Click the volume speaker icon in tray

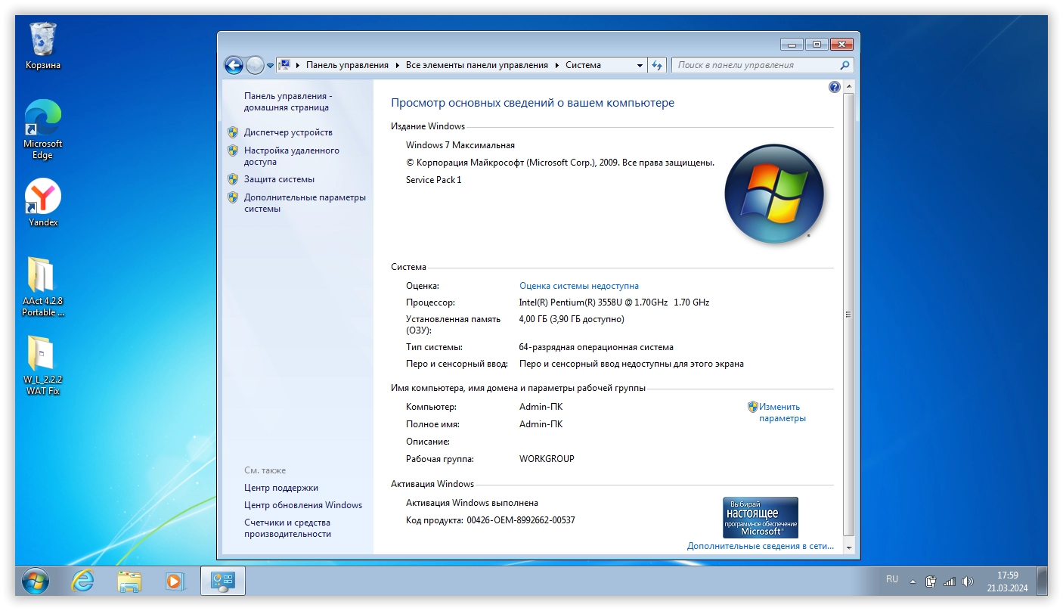pyautogui.click(x=967, y=582)
